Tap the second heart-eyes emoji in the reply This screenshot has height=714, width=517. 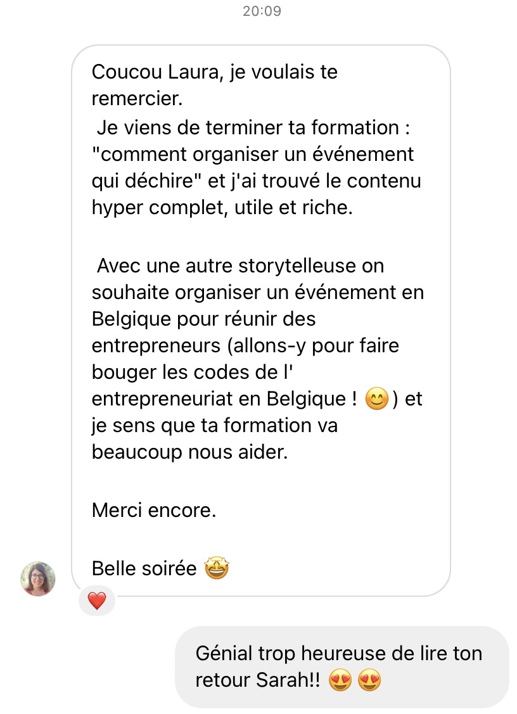(x=369, y=682)
